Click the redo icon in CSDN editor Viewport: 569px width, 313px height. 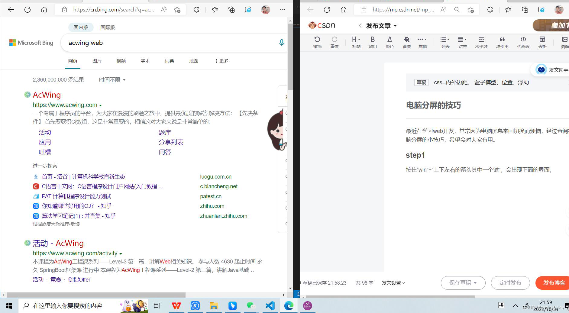(x=334, y=42)
